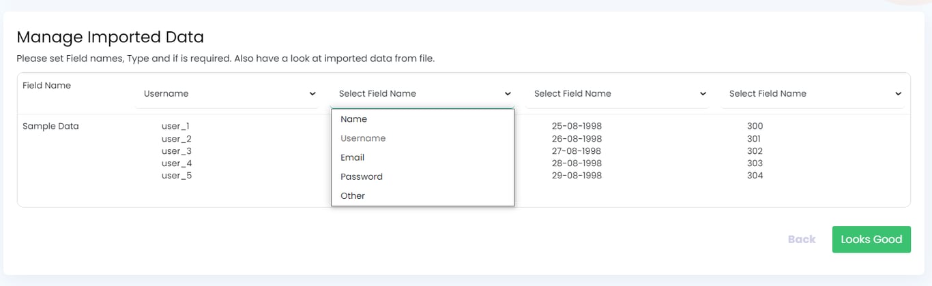Open the Select Field Name dropdown above 300 values
Viewport: 932px width, 286px height.
(x=812, y=94)
